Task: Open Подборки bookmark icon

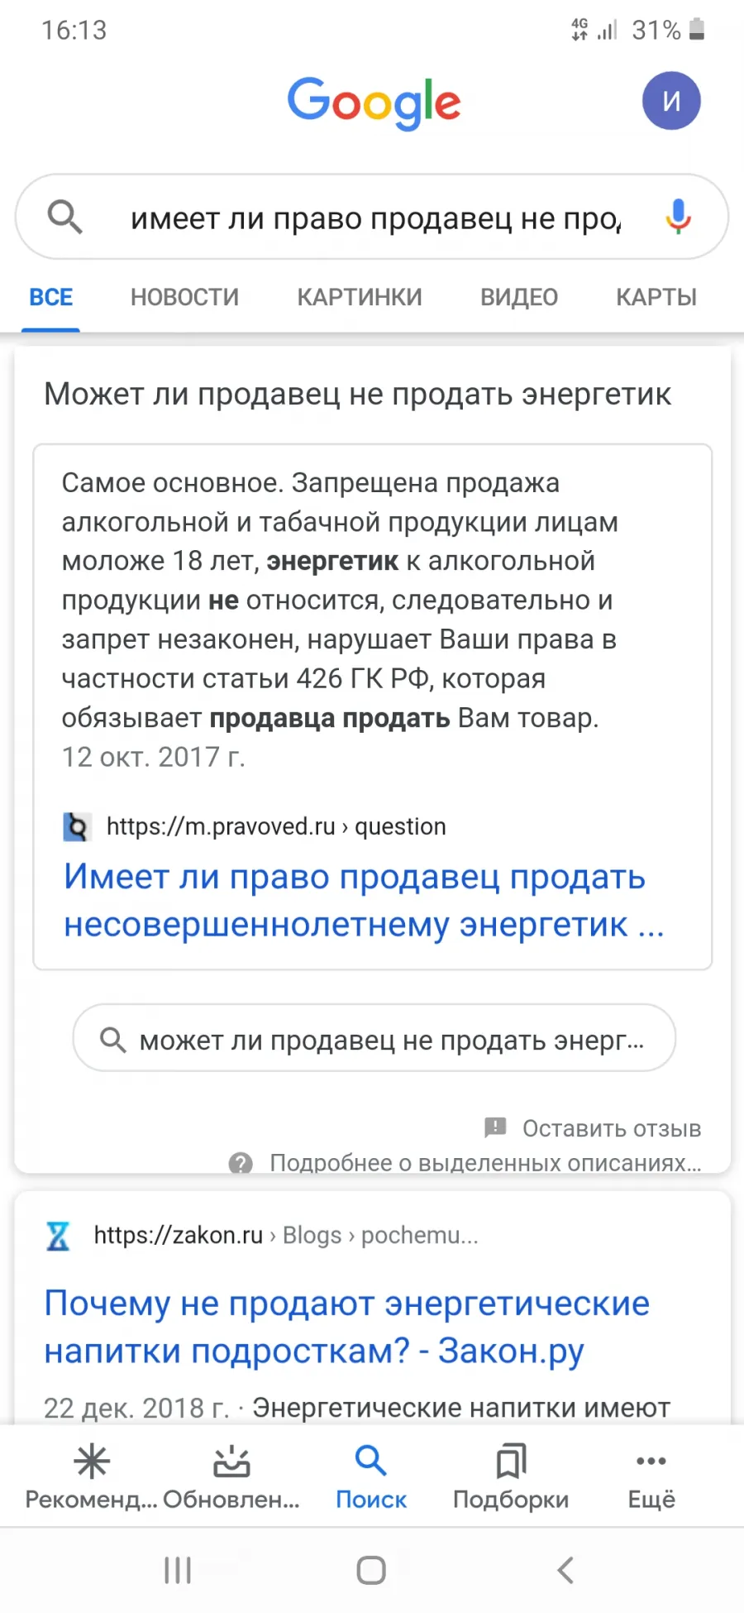Action: point(511,1462)
